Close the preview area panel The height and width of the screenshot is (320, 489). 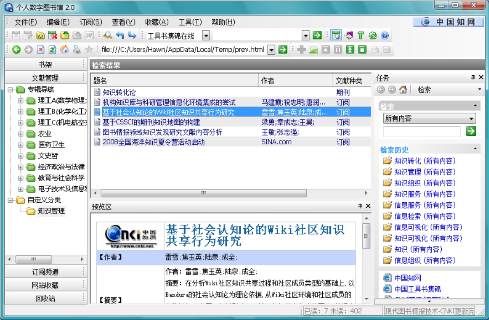point(368,206)
